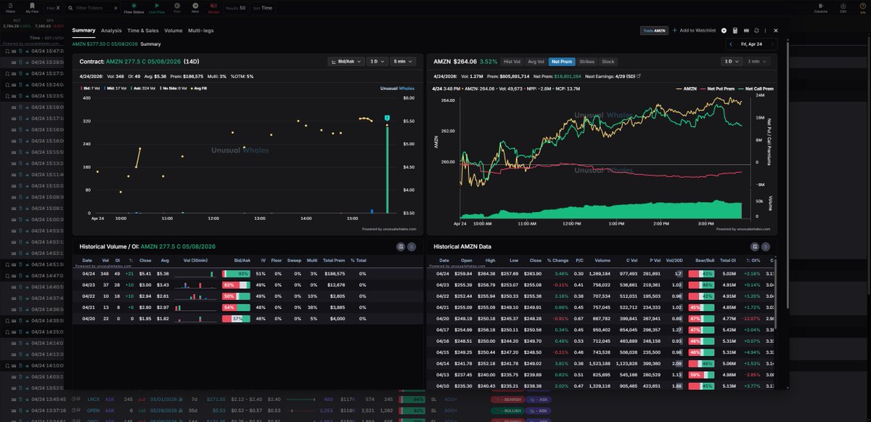Image resolution: width=871 pixels, height=422 pixels.
Task: Open the Bid/Ask chart type dropdown
Action: click(x=345, y=62)
